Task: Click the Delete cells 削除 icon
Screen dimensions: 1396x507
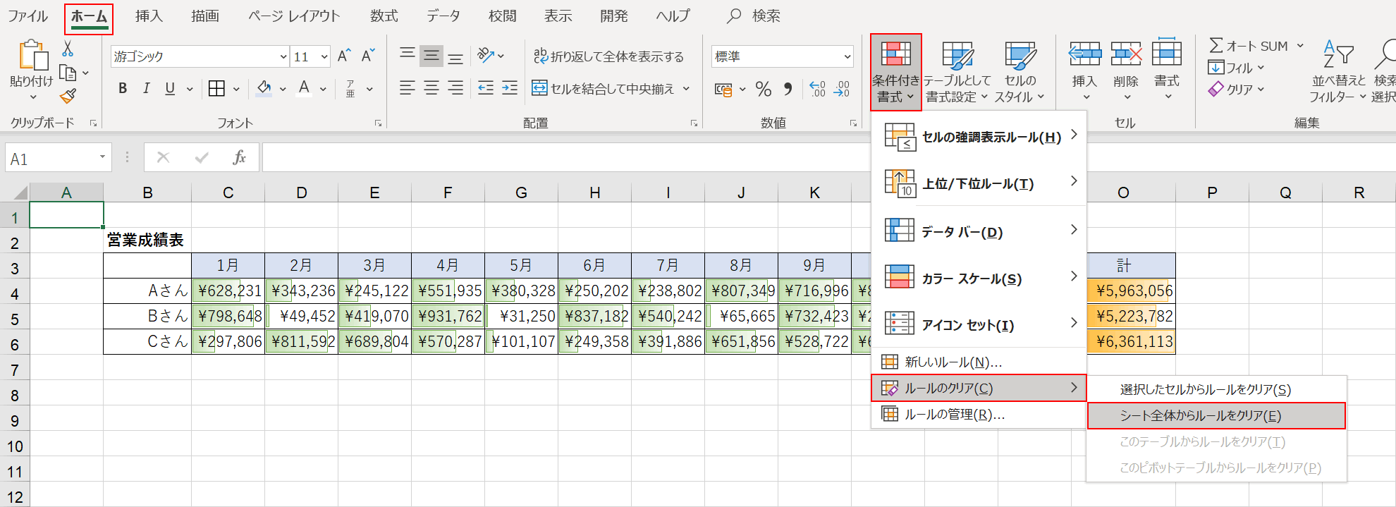Action: (x=1126, y=54)
